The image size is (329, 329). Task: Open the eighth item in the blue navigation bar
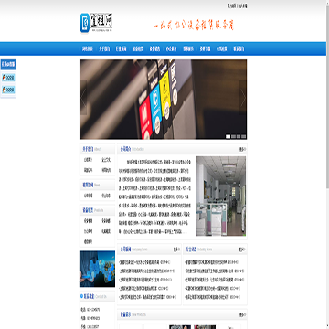205,48
